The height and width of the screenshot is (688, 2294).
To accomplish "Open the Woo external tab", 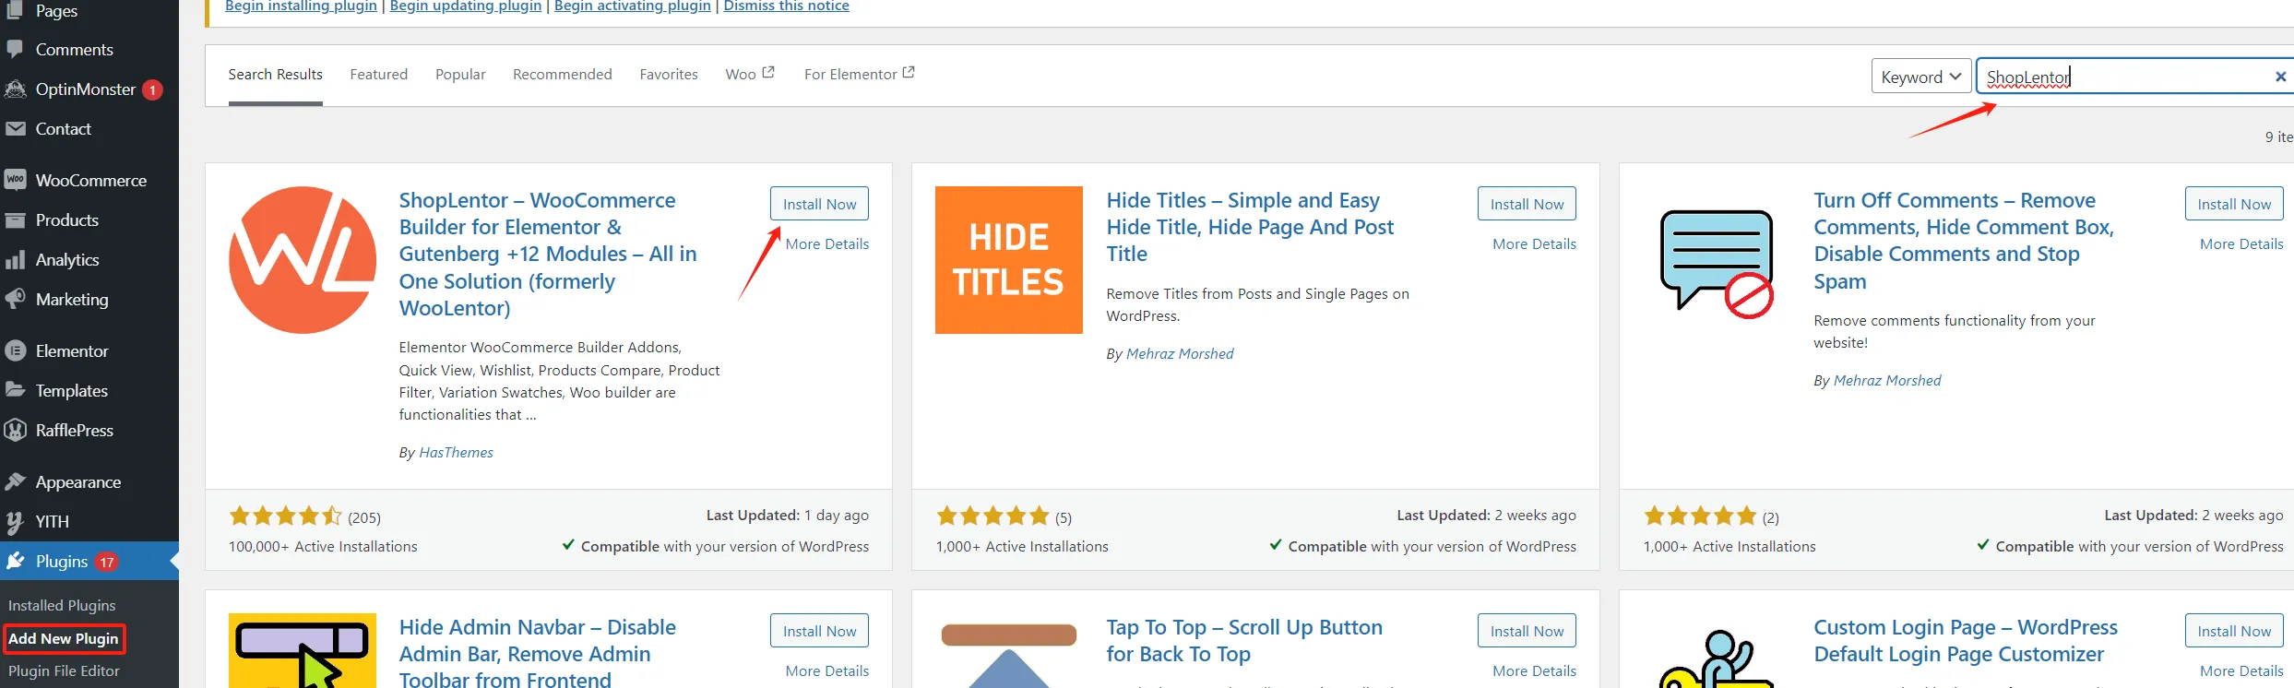I will click(750, 75).
